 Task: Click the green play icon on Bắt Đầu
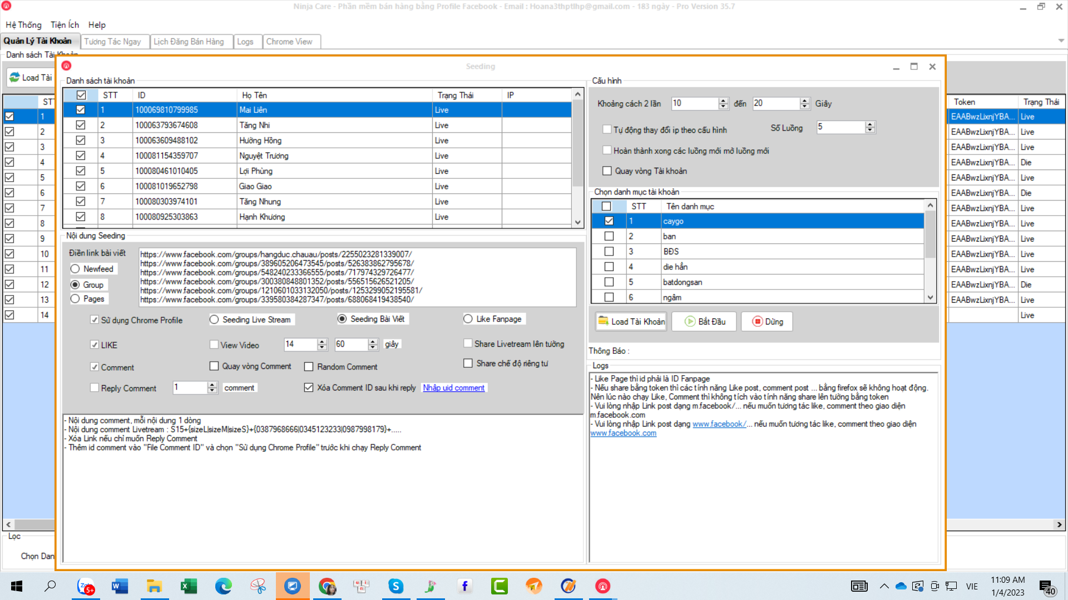click(x=690, y=321)
